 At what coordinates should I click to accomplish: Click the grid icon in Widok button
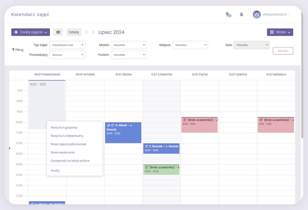pos(272,32)
